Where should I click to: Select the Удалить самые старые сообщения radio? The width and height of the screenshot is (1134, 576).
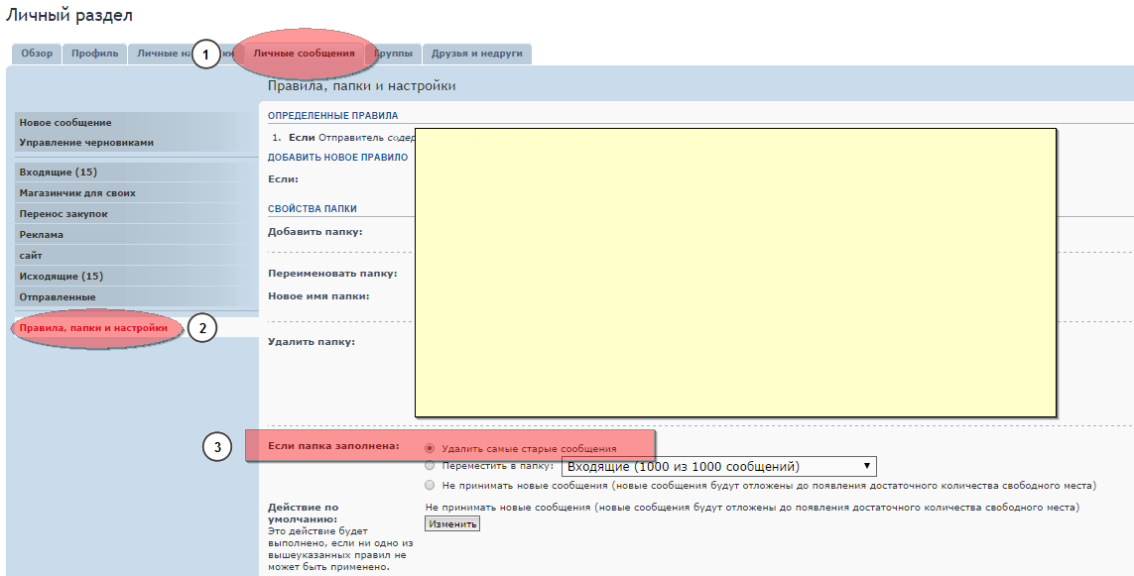tap(430, 448)
